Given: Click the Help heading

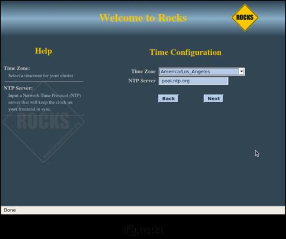Looking at the screenshot, I should [44, 51].
